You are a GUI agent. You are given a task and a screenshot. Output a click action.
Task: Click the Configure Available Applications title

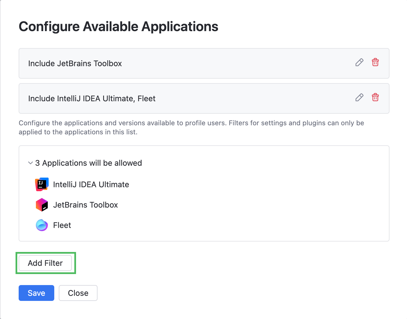point(118,27)
